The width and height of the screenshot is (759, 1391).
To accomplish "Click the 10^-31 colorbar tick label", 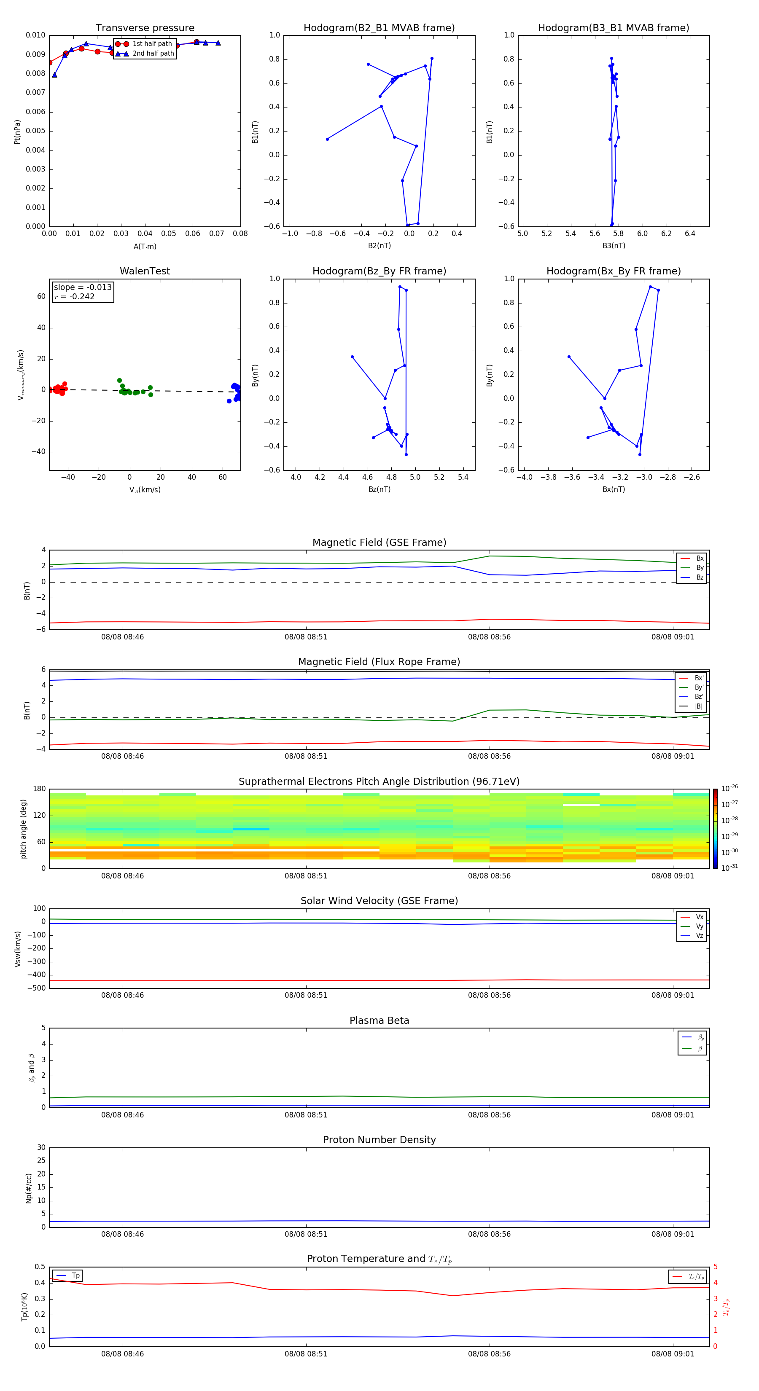I will click(x=729, y=868).
